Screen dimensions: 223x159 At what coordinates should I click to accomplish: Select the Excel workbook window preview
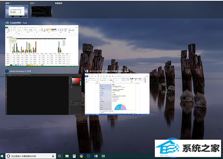click(42, 46)
